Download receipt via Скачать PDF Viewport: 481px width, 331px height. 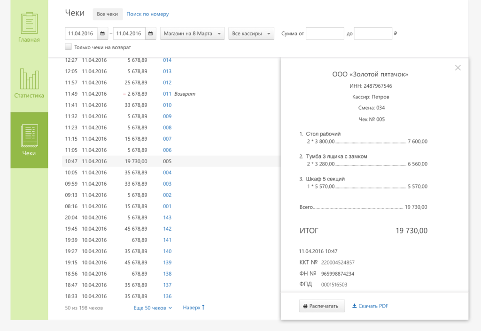[370, 306]
